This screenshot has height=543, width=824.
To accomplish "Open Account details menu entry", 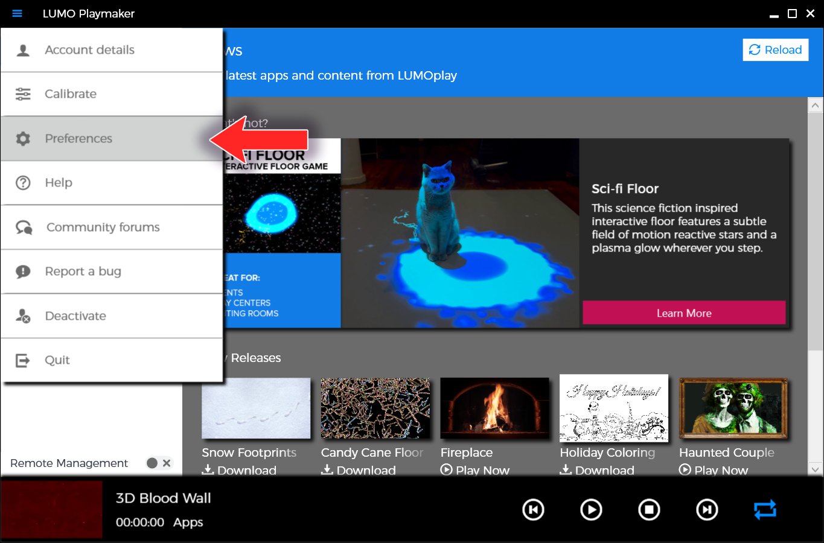I will point(112,50).
